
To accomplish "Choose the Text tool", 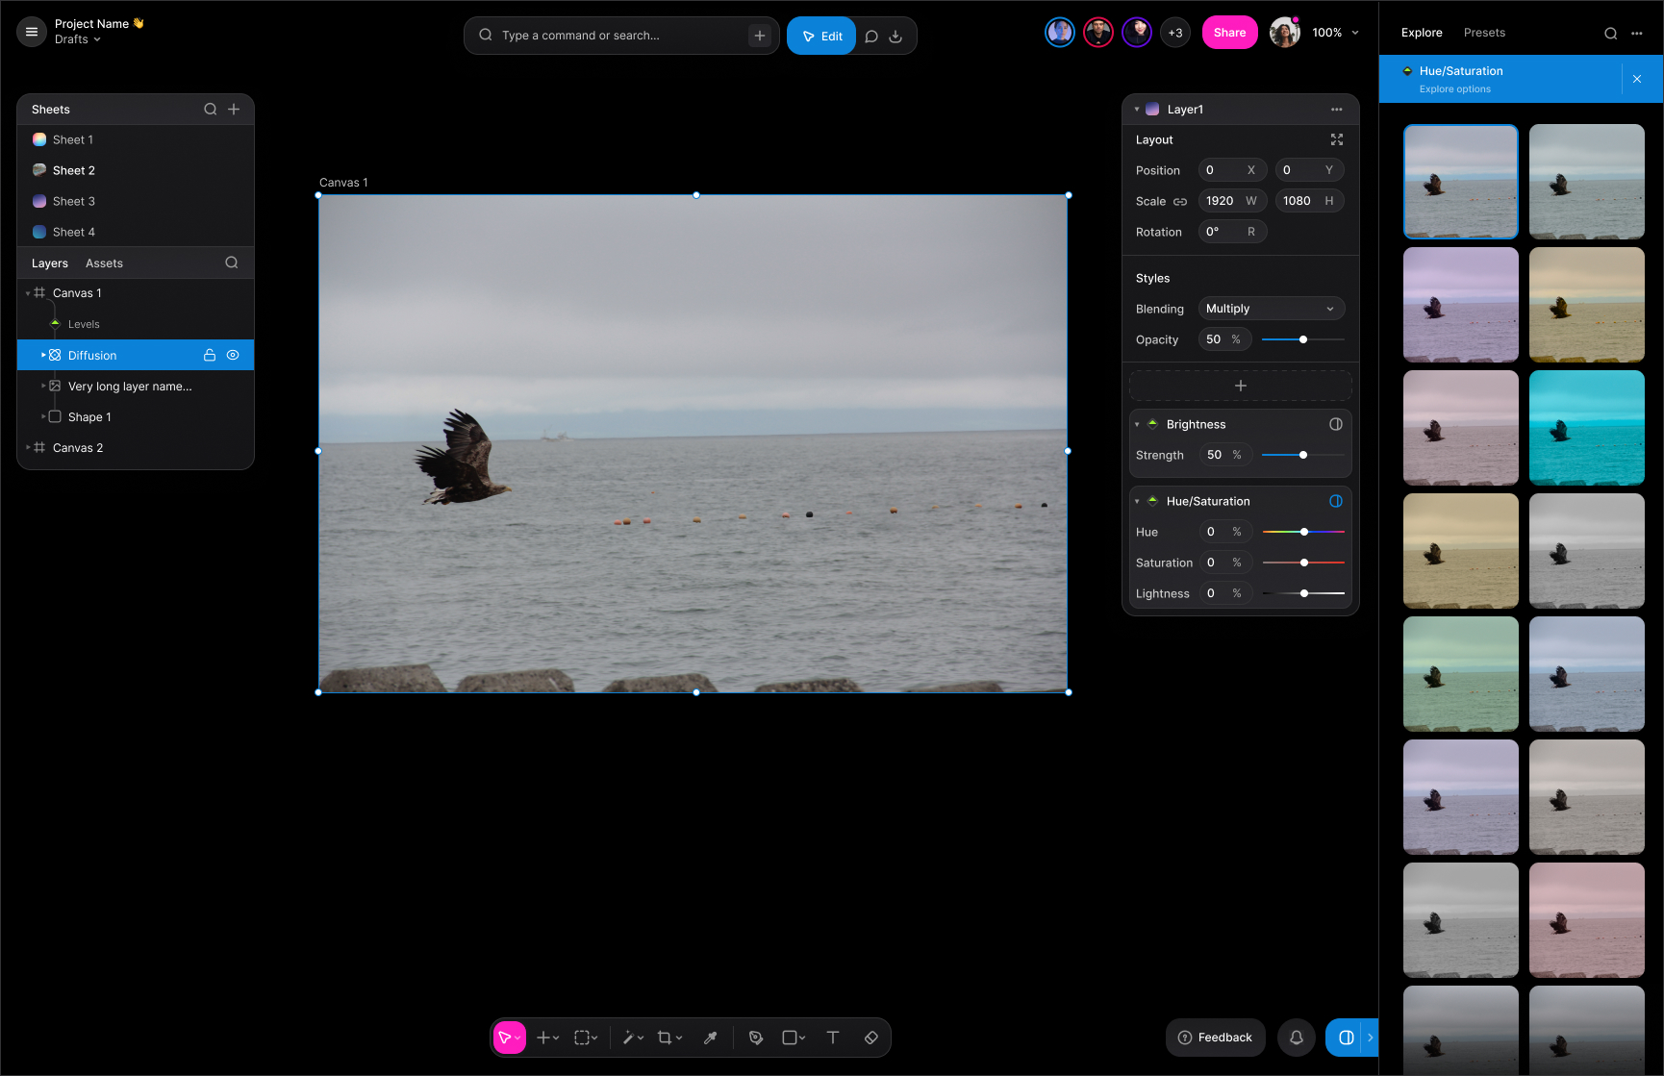I will coord(833,1038).
